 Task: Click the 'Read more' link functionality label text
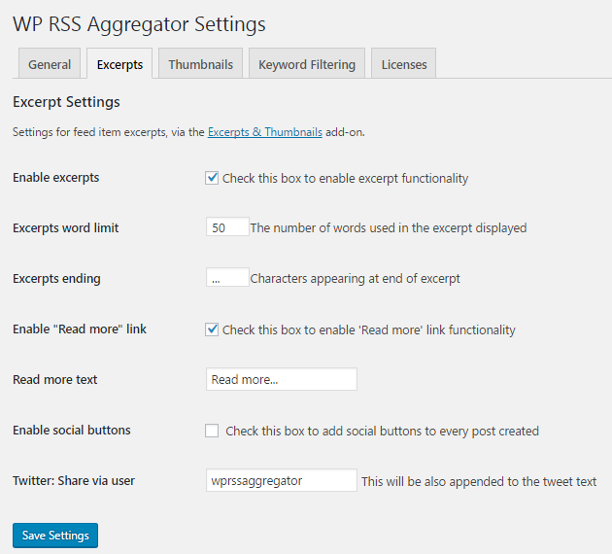point(369,329)
